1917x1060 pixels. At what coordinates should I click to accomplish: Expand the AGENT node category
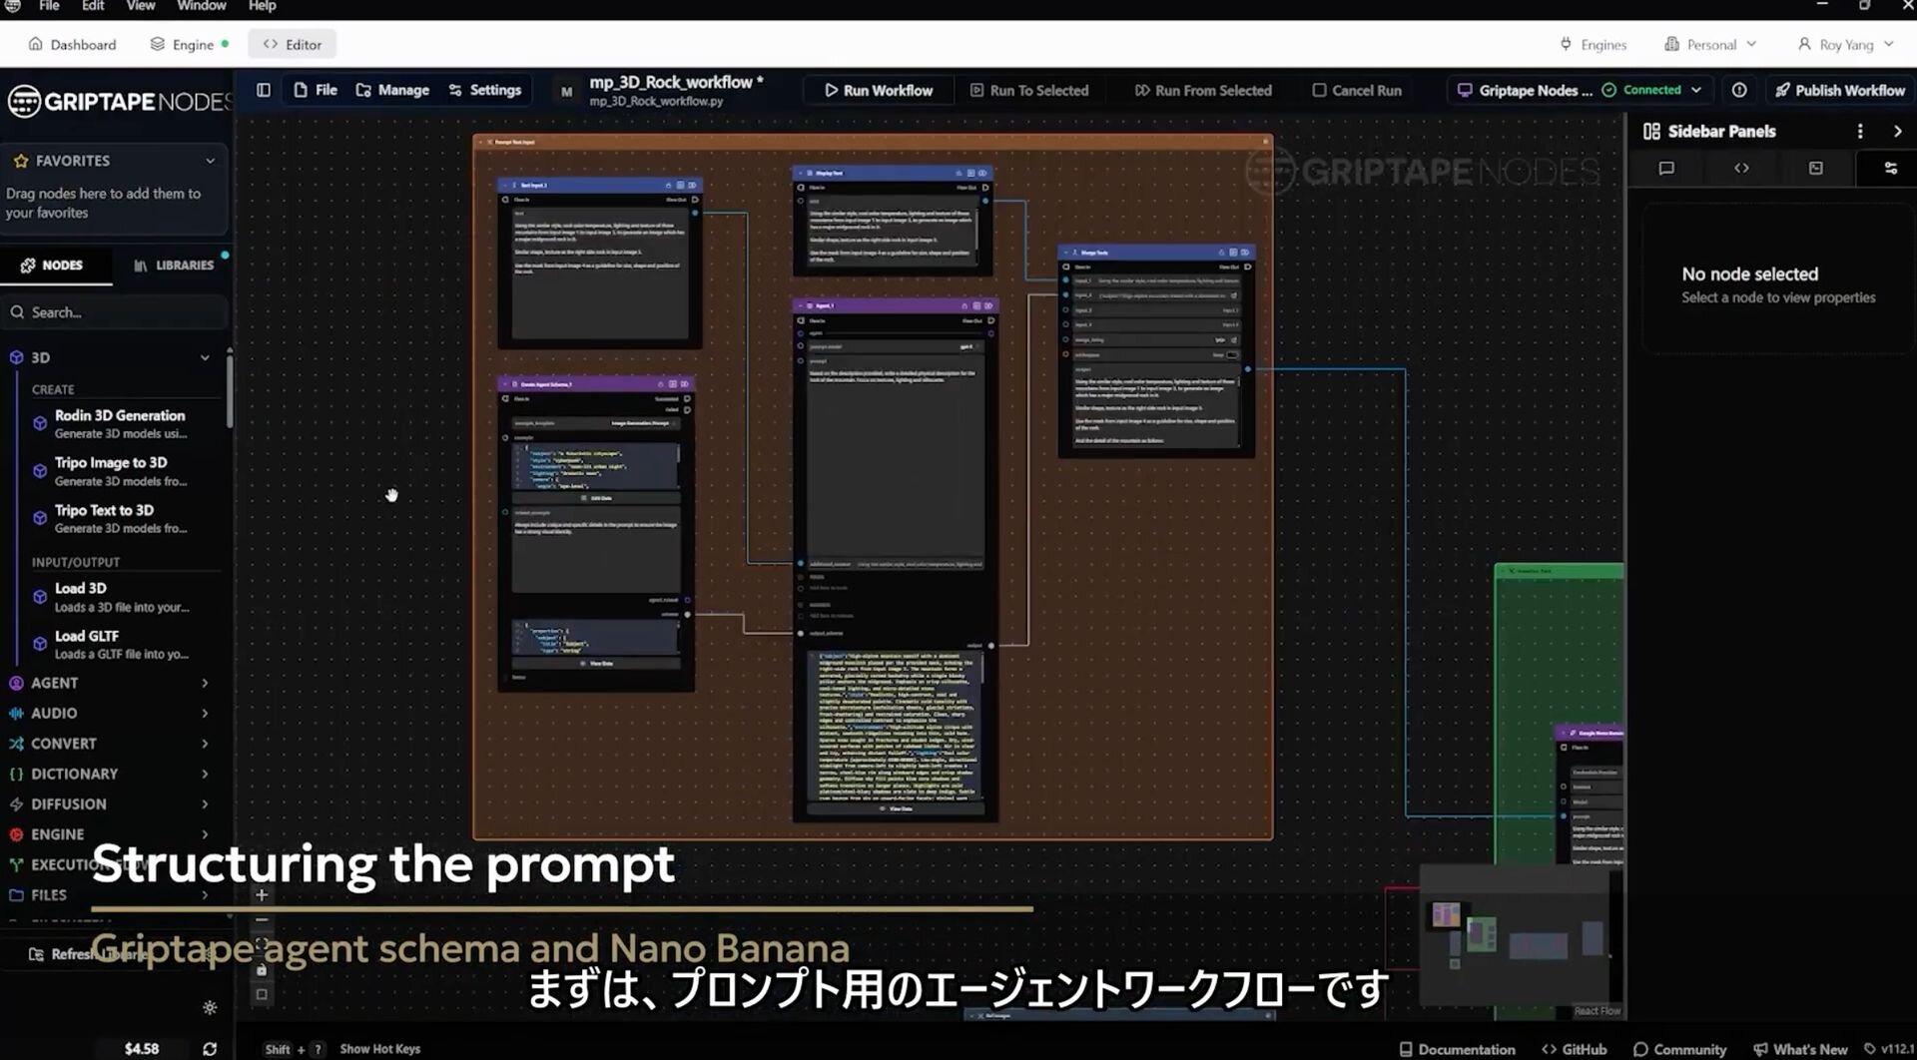205,683
